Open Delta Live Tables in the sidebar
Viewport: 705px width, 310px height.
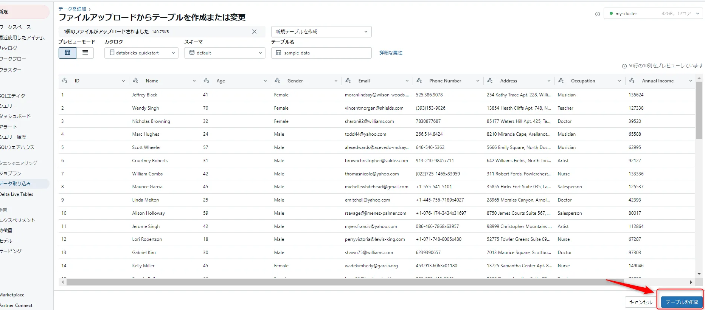(x=17, y=194)
